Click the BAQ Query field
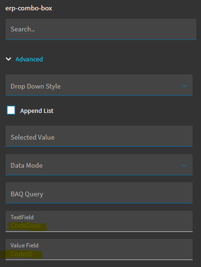Image resolution: width=201 pixels, height=267 pixels. (99, 193)
